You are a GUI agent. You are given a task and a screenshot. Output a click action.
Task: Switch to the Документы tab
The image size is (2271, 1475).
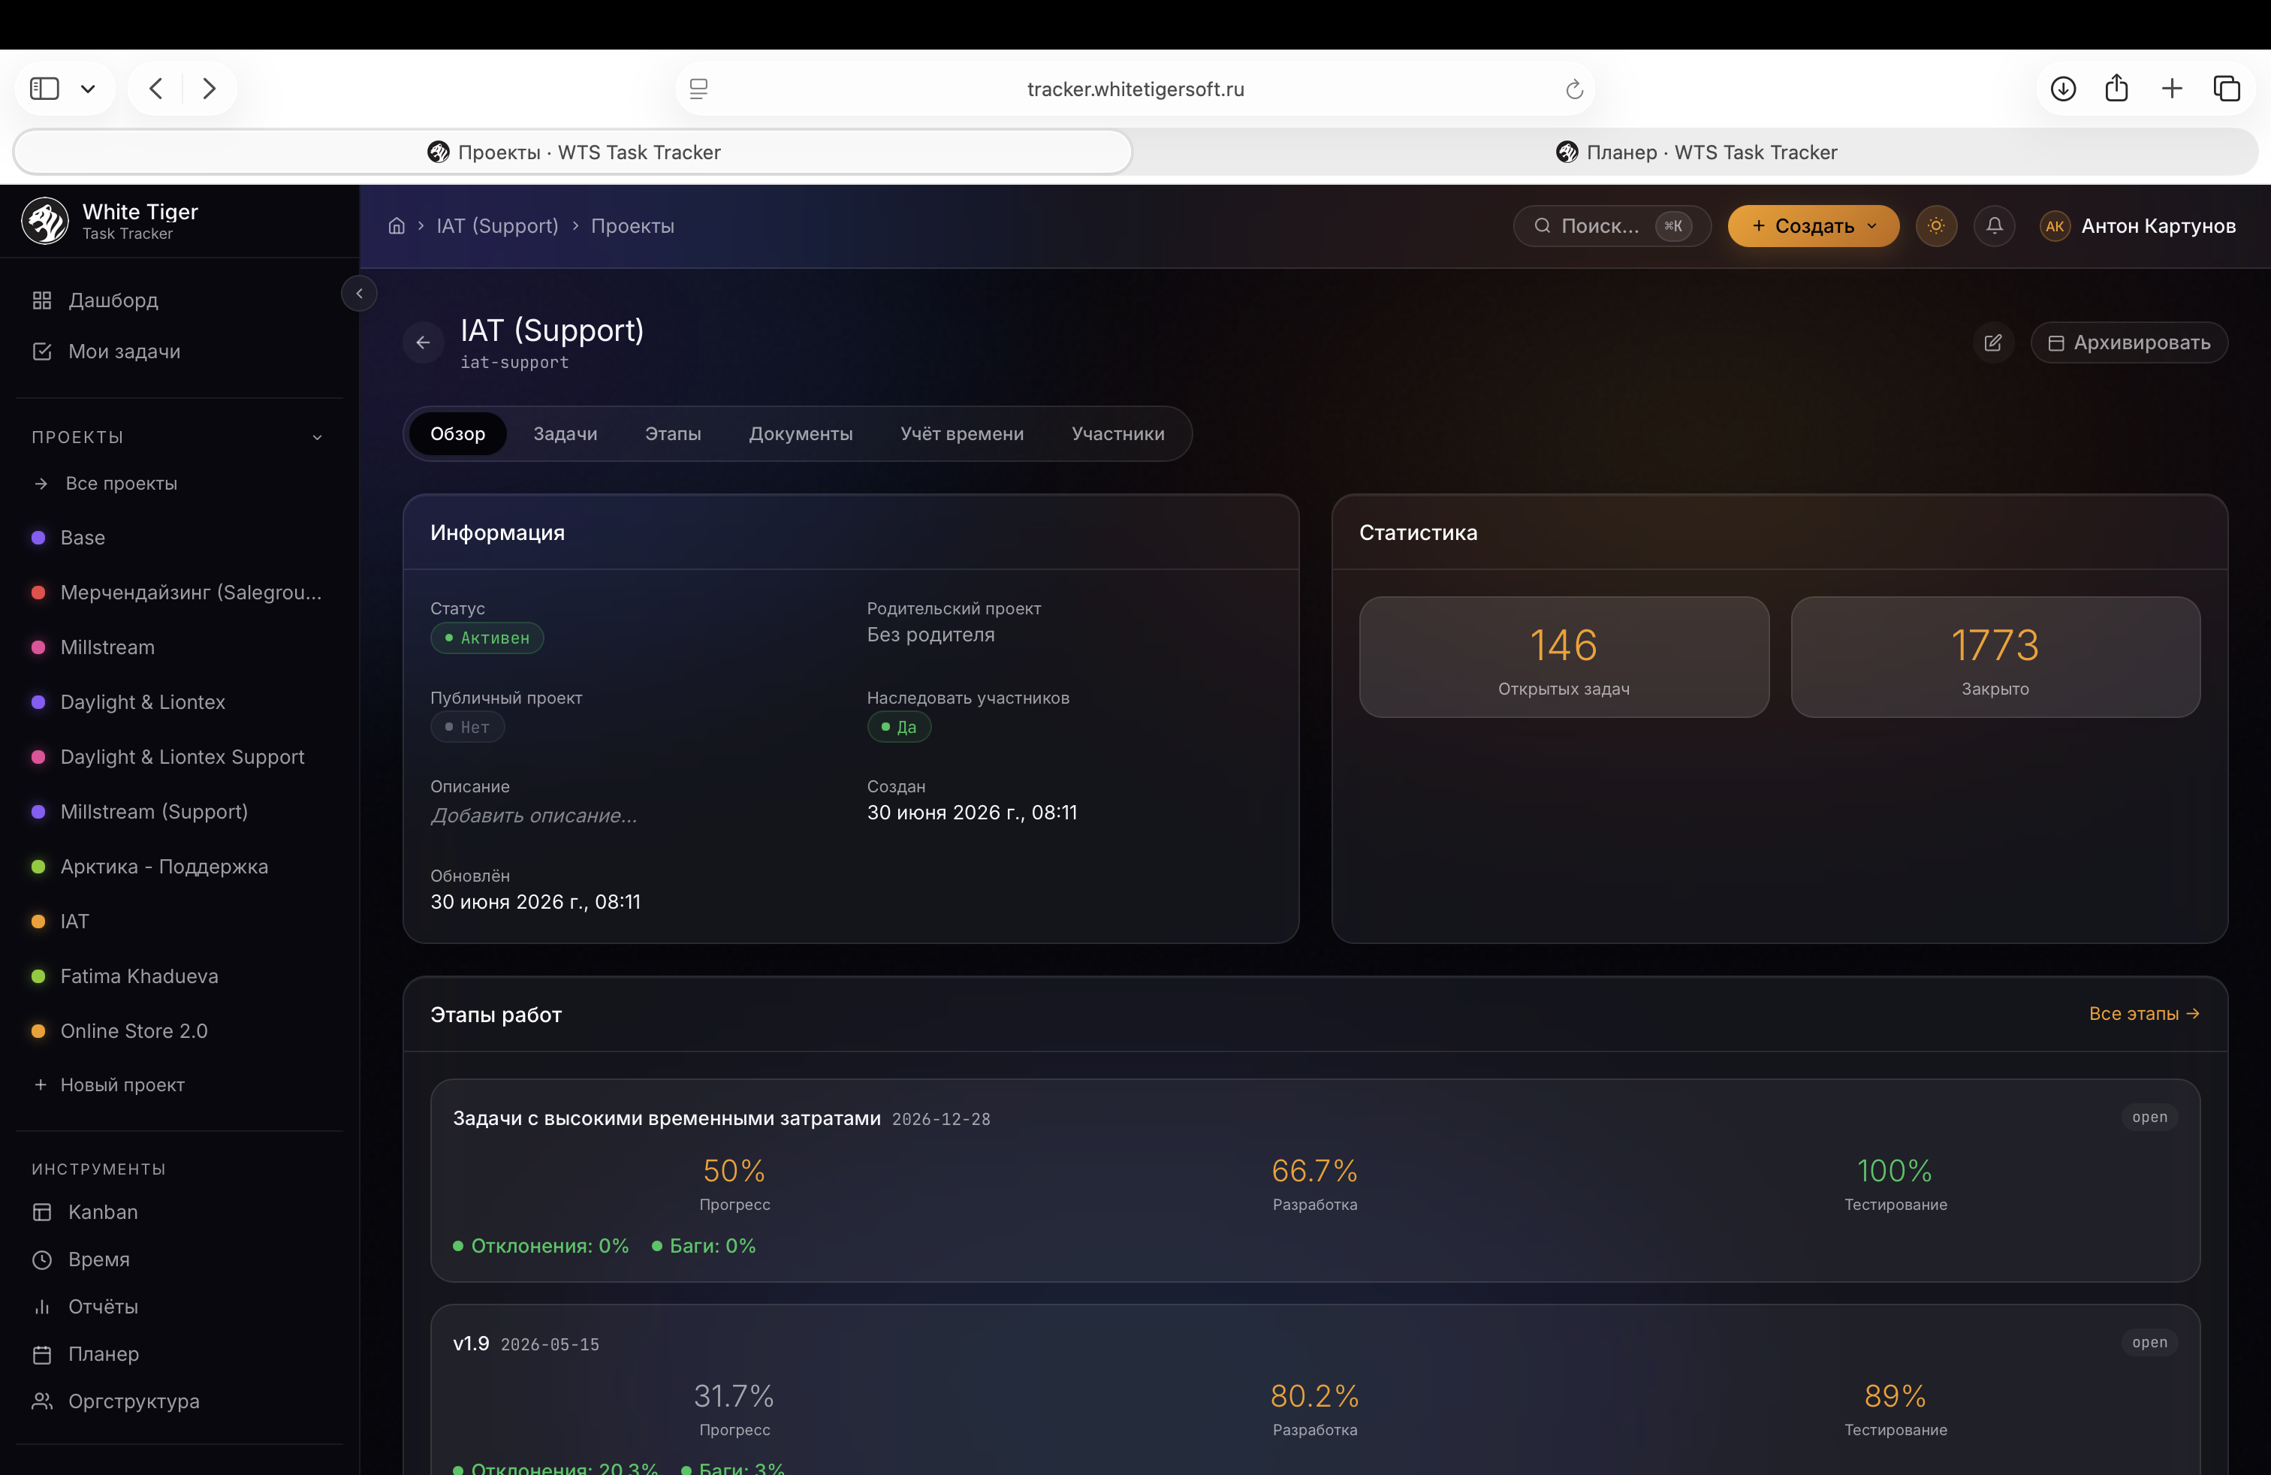(801, 434)
